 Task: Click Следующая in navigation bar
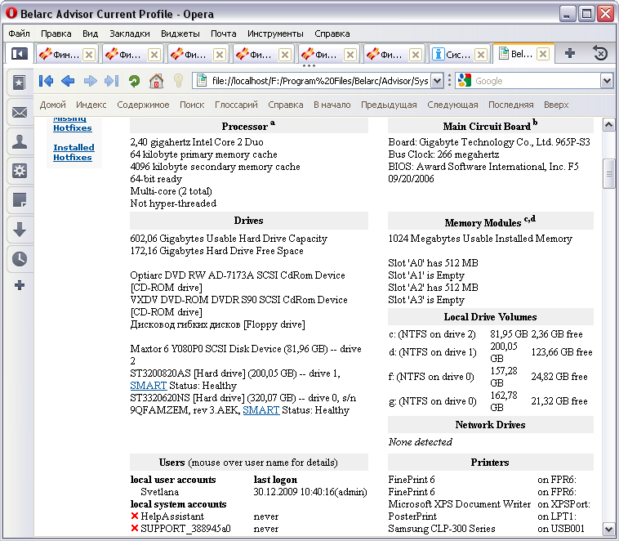[452, 105]
